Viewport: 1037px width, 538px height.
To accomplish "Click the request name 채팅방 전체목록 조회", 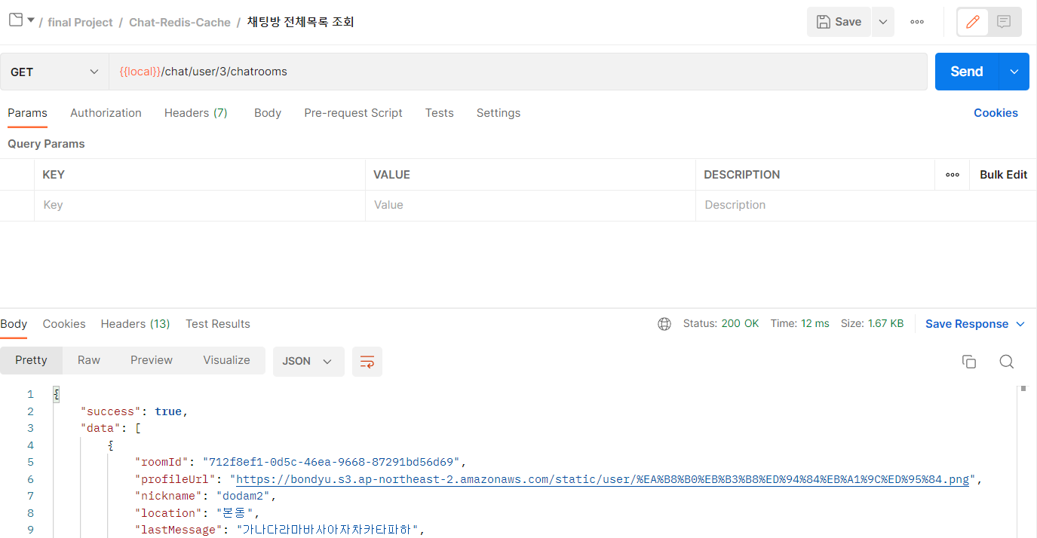I will click(300, 22).
